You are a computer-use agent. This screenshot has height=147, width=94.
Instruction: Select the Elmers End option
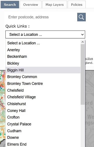[43, 144]
